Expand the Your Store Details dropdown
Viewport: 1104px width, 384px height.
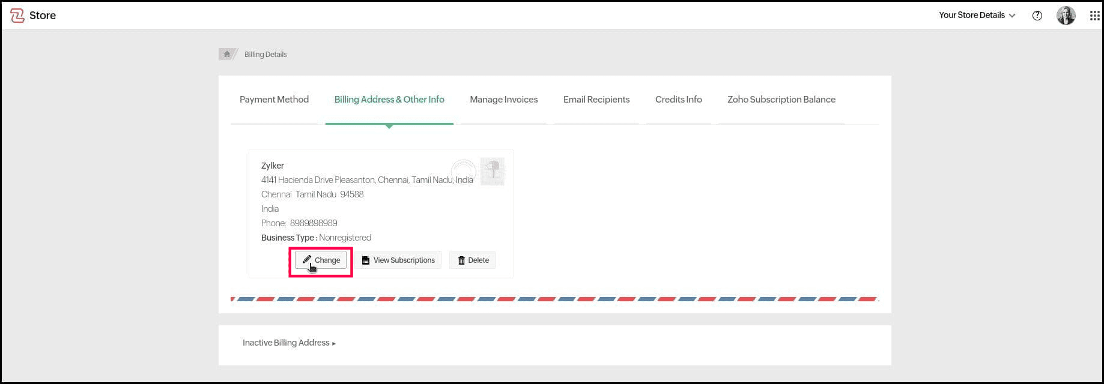click(x=977, y=16)
